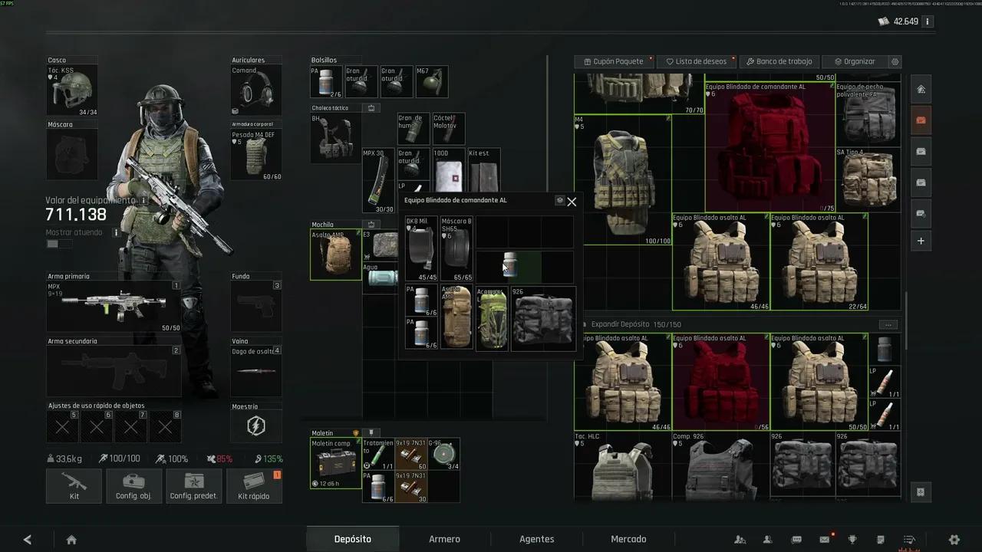Click the empty Arma secundaria slot
982x552 pixels.
pos(114,372)
